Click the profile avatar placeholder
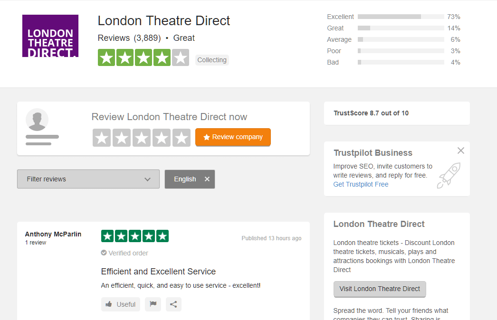 (x=37, y=120)
